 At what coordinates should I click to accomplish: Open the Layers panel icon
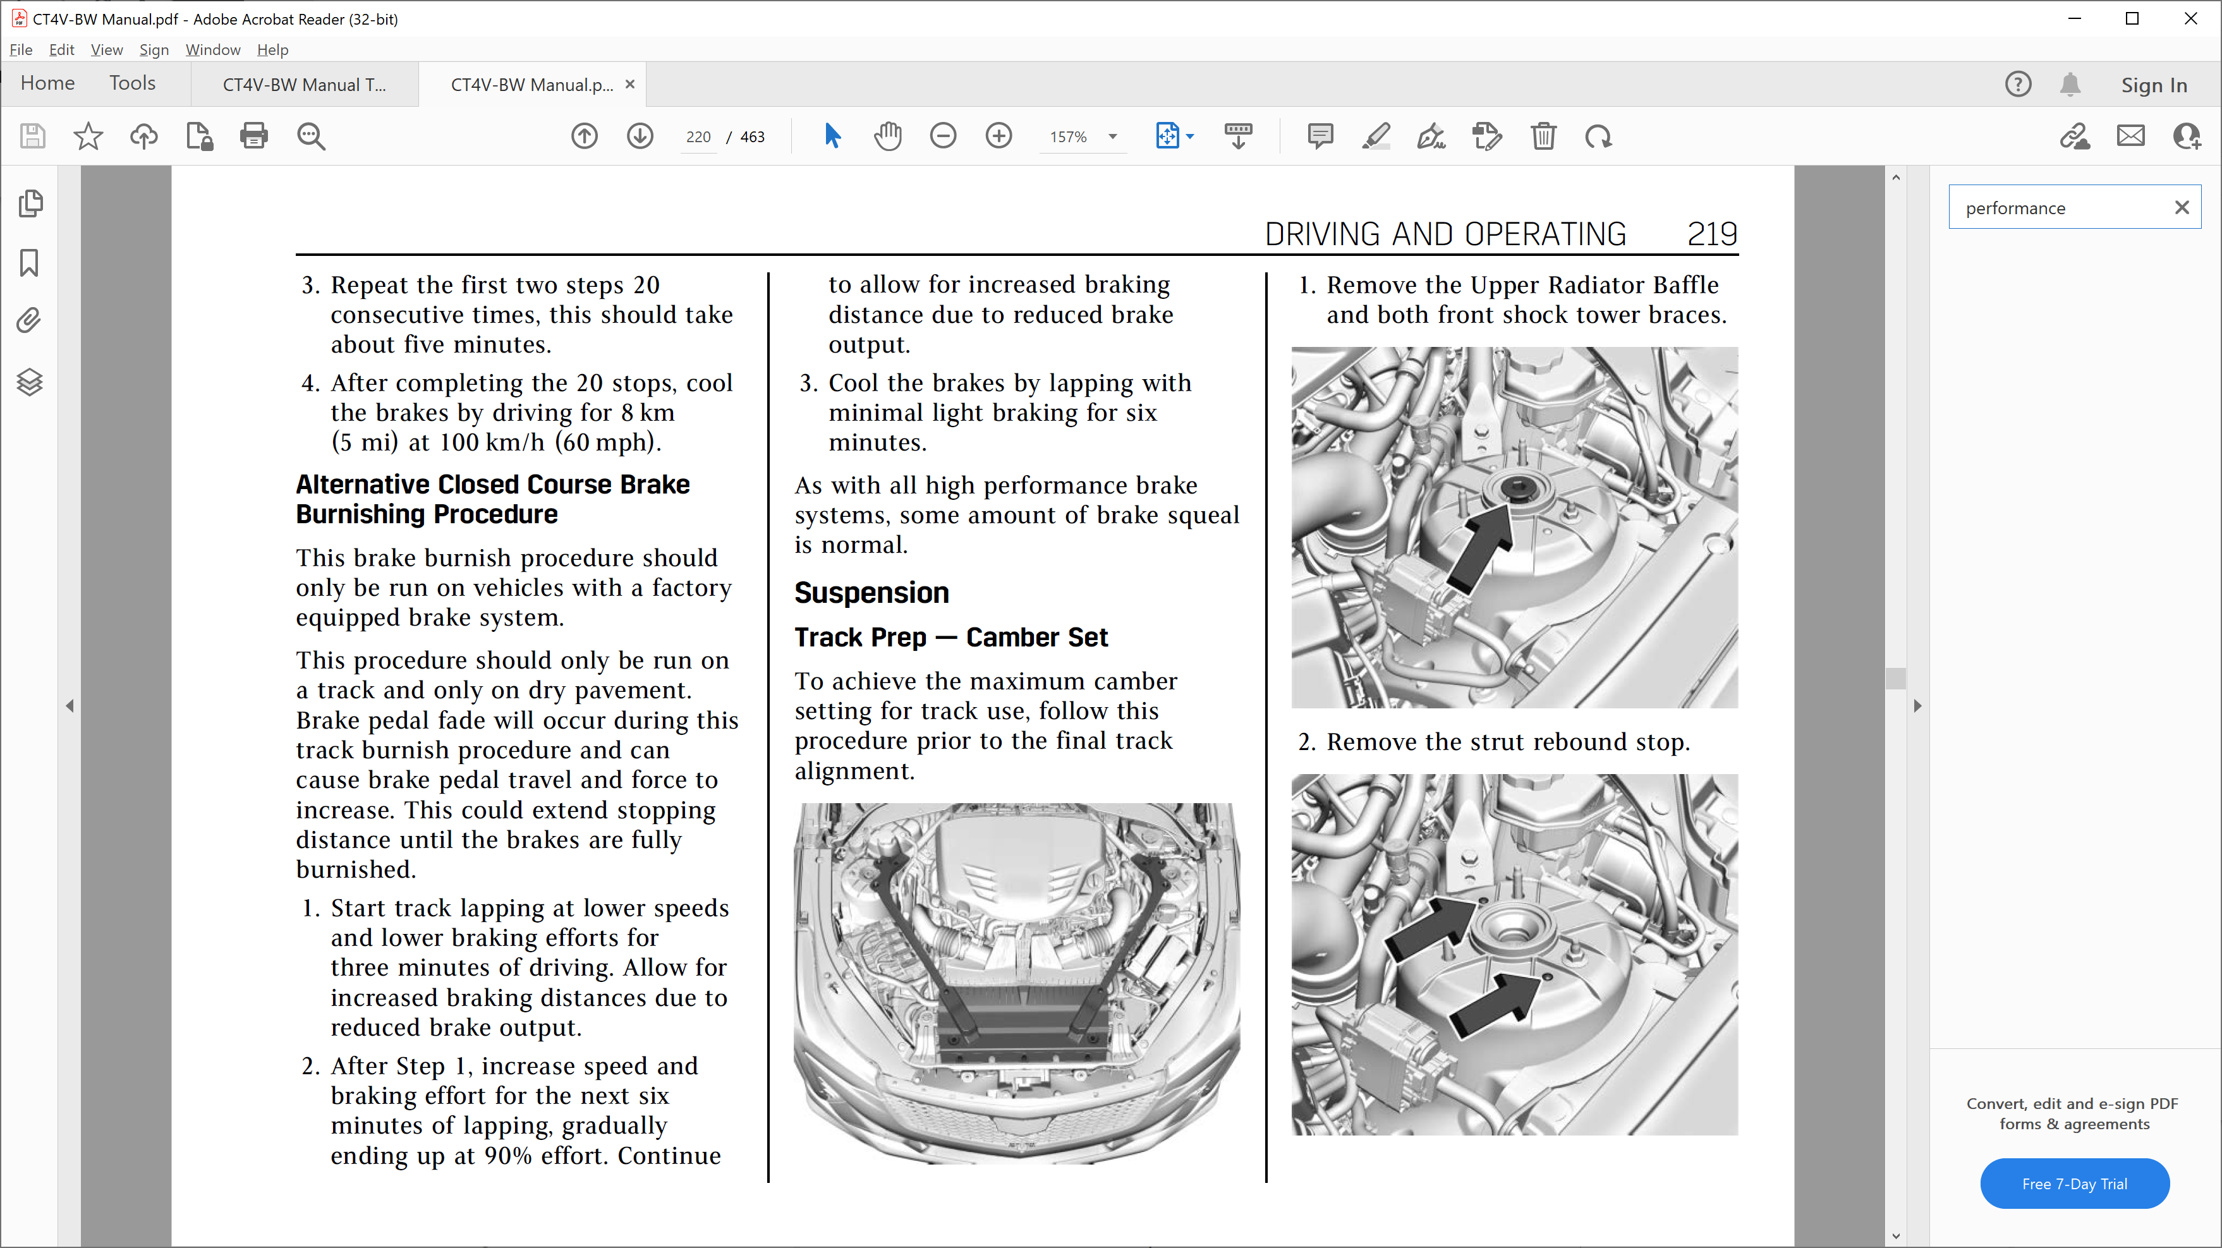click(x=29, y=381)
